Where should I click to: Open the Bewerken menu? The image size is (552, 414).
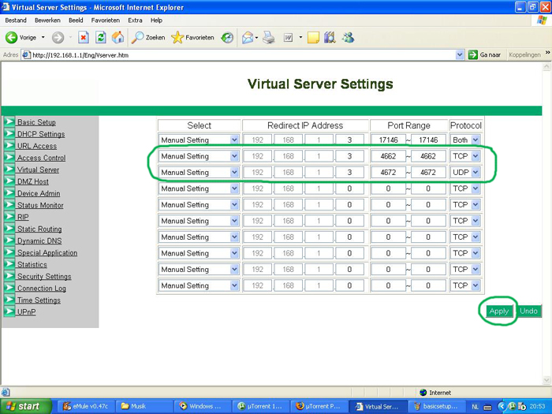47,21
